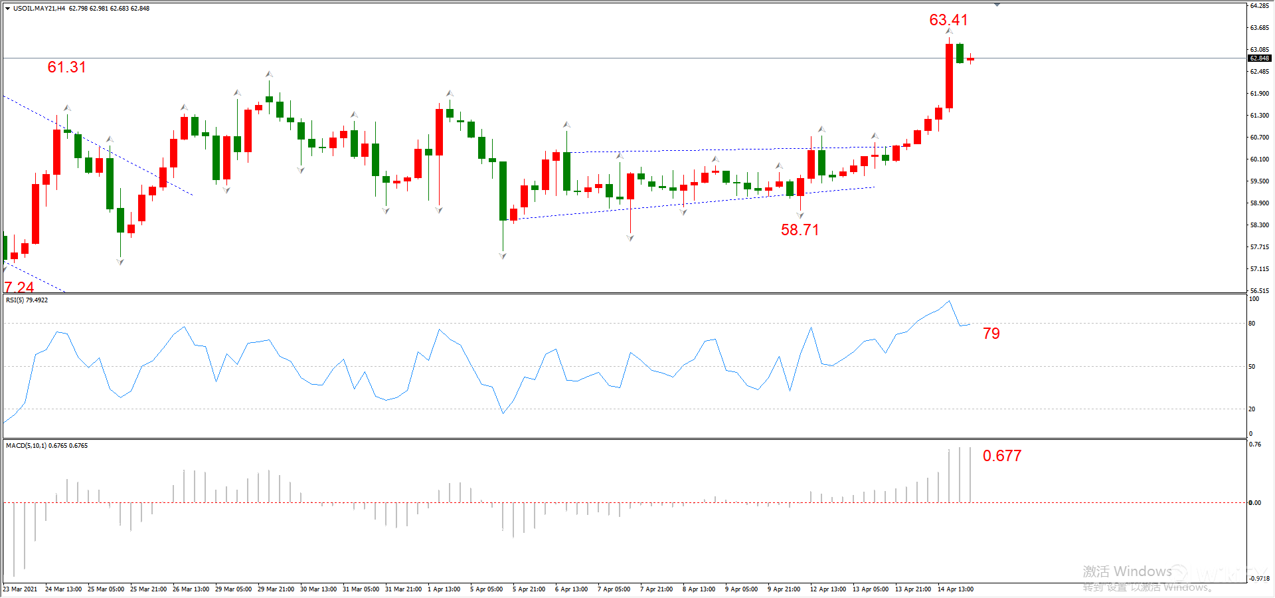1275x598 pixels.
Task: Click the 23 Mar 2021 time axis label
Action: (21, 589)
